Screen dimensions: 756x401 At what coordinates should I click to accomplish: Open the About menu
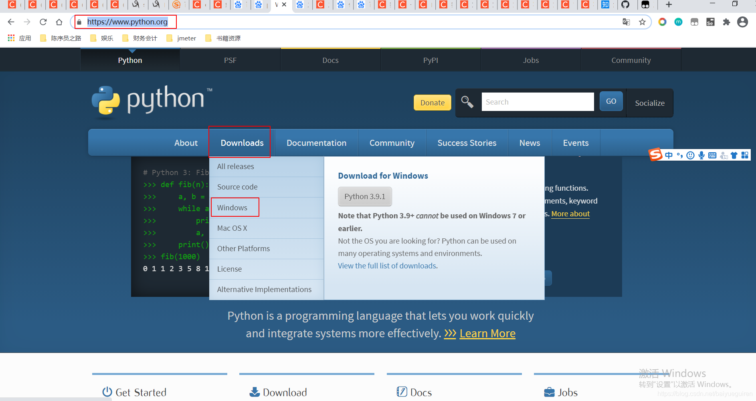tap(186, 143)
